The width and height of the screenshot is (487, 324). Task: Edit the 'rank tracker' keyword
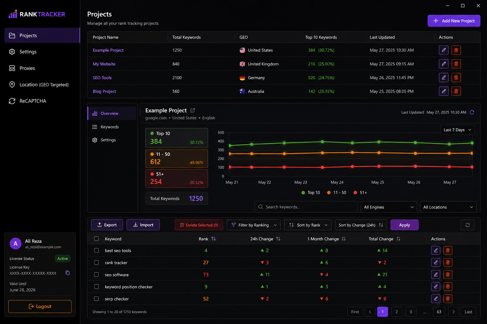pyautogui.click(x=436, y=262)
